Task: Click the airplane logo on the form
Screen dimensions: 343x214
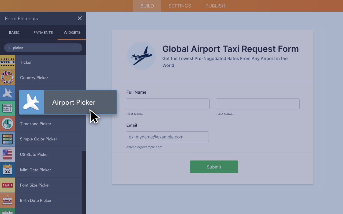Action: coord(141,55)
